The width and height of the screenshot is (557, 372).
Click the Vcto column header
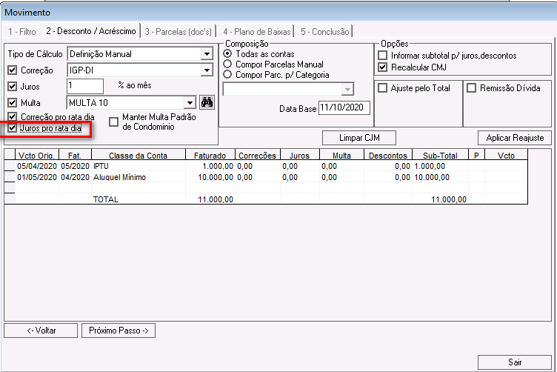pyautogui.click(x=506, y=156)
